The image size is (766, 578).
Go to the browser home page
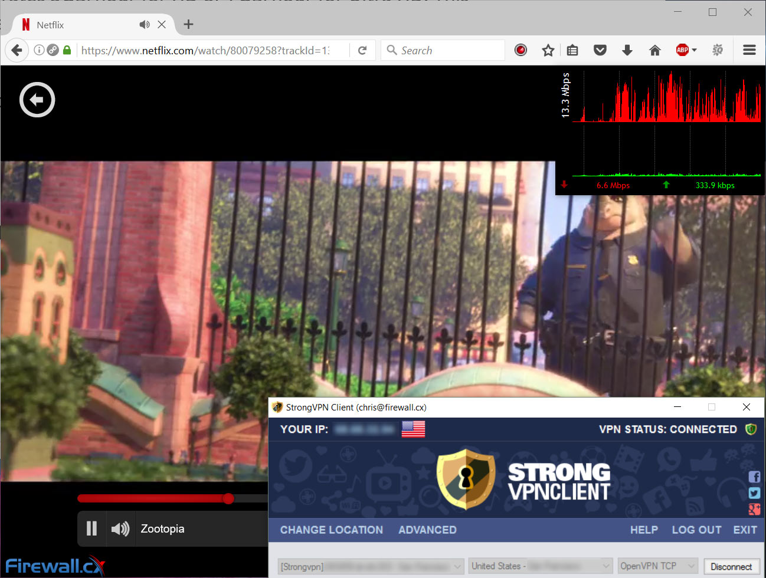click(x=655, y=50)
